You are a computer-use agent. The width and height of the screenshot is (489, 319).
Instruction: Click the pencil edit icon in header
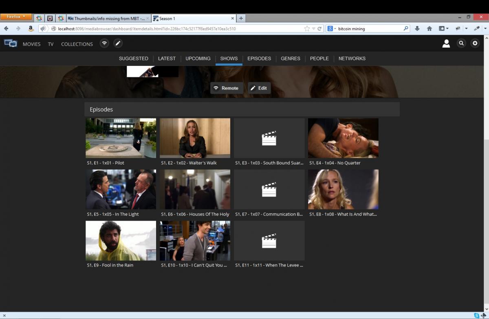coord(118,43)
